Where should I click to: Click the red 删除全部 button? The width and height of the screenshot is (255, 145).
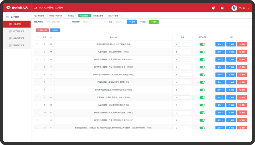pos(42,30)
